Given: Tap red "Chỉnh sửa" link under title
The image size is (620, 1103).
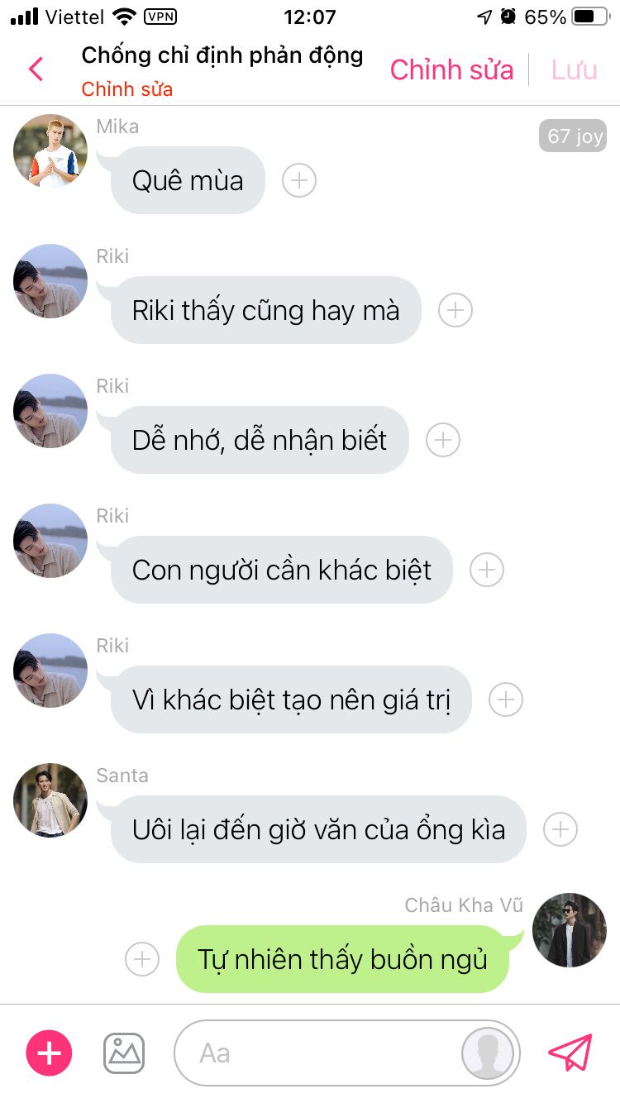Looking at the screenshot, I should point(127,89).
